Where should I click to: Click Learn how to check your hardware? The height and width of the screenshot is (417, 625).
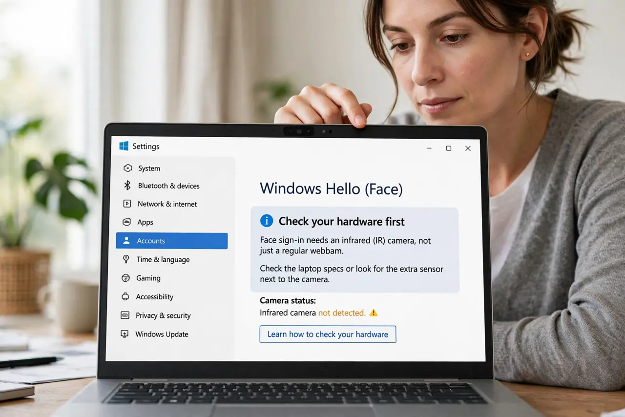328,334
